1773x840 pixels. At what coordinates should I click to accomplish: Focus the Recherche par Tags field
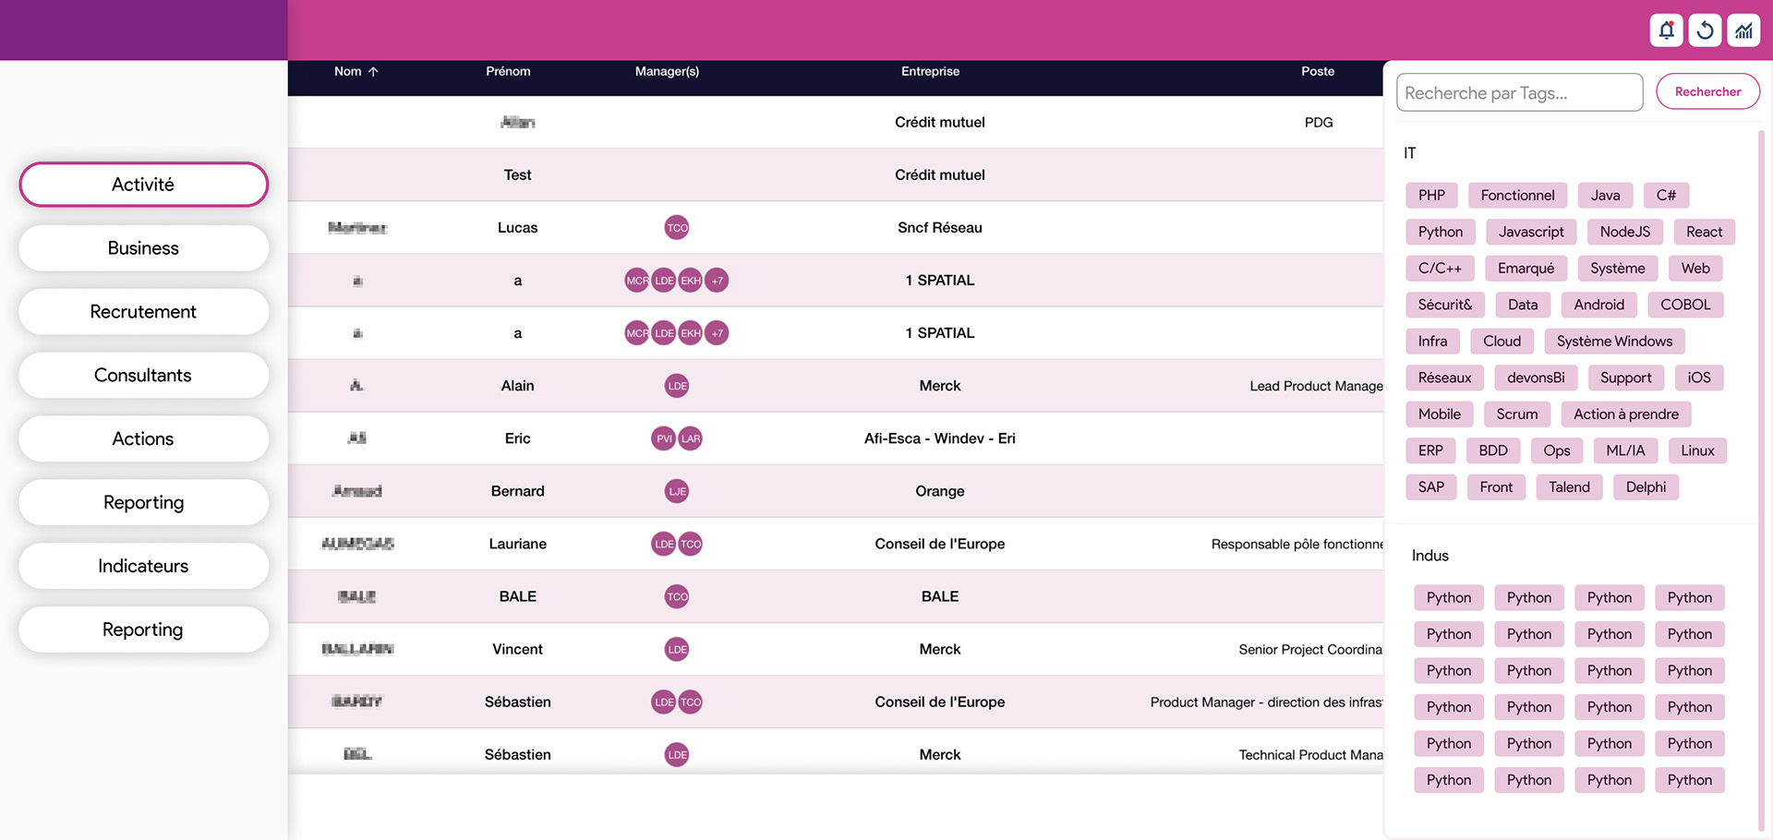click(x=1519, y=93)
